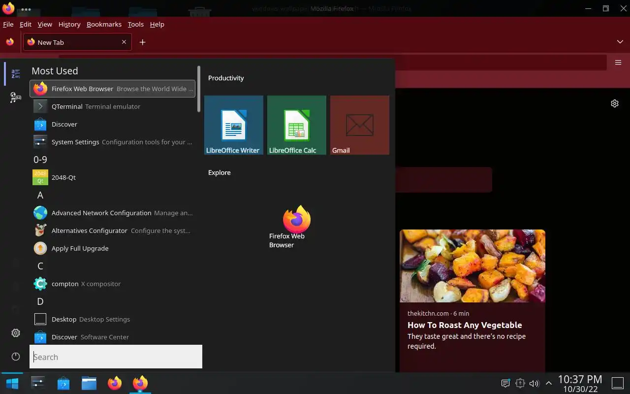
Task: Open Desktop Settings entry
Action: (112, 319)
